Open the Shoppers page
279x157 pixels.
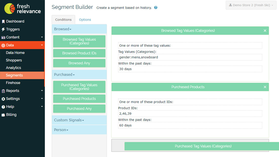pos(14,60)
